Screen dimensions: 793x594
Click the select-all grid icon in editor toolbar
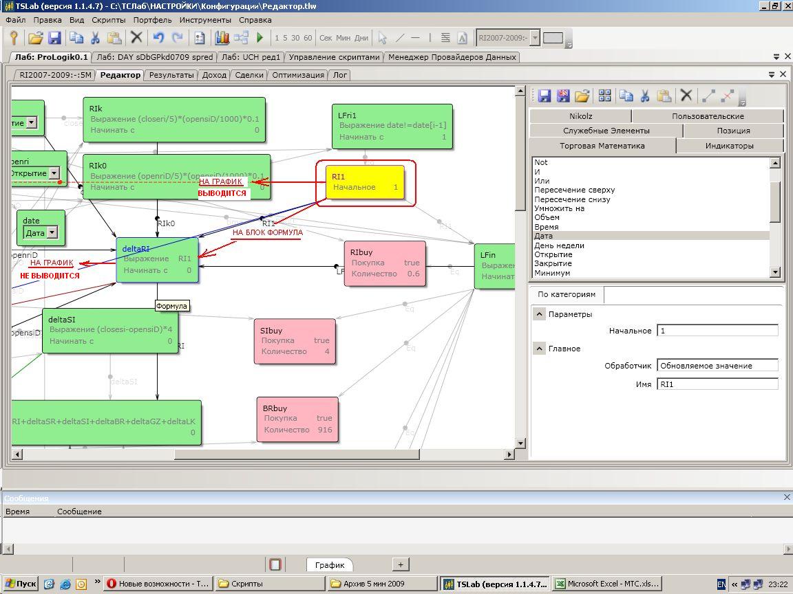(x=604, y=96)
